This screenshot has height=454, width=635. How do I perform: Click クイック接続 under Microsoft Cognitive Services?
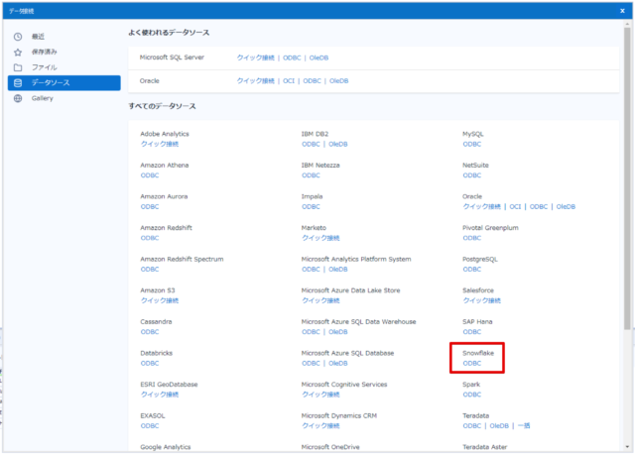pyautogui.click(x=320, y=395)
